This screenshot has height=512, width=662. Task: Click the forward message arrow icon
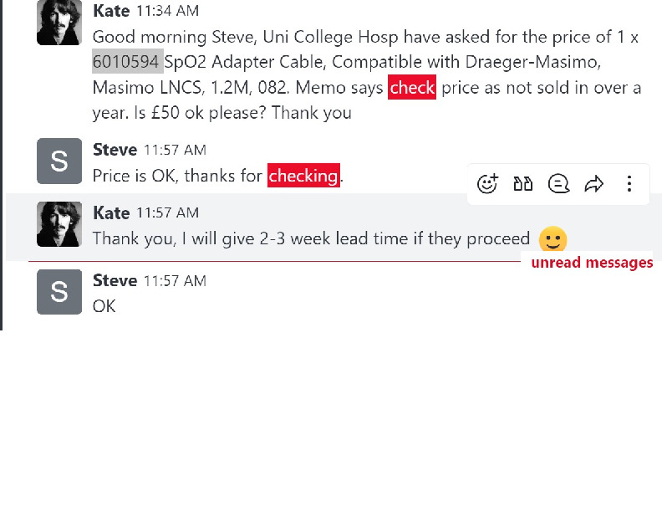[593, 184]
